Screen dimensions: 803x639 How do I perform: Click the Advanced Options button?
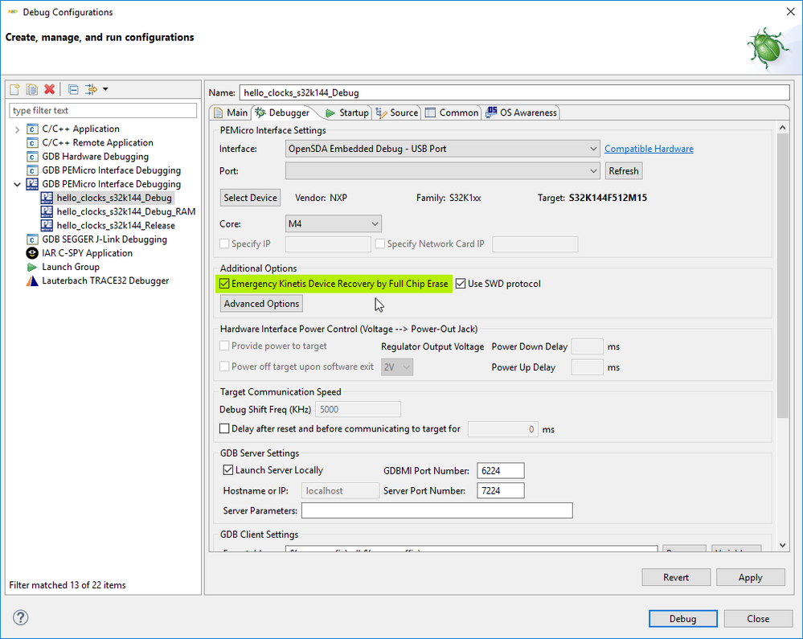coord(262,304)
